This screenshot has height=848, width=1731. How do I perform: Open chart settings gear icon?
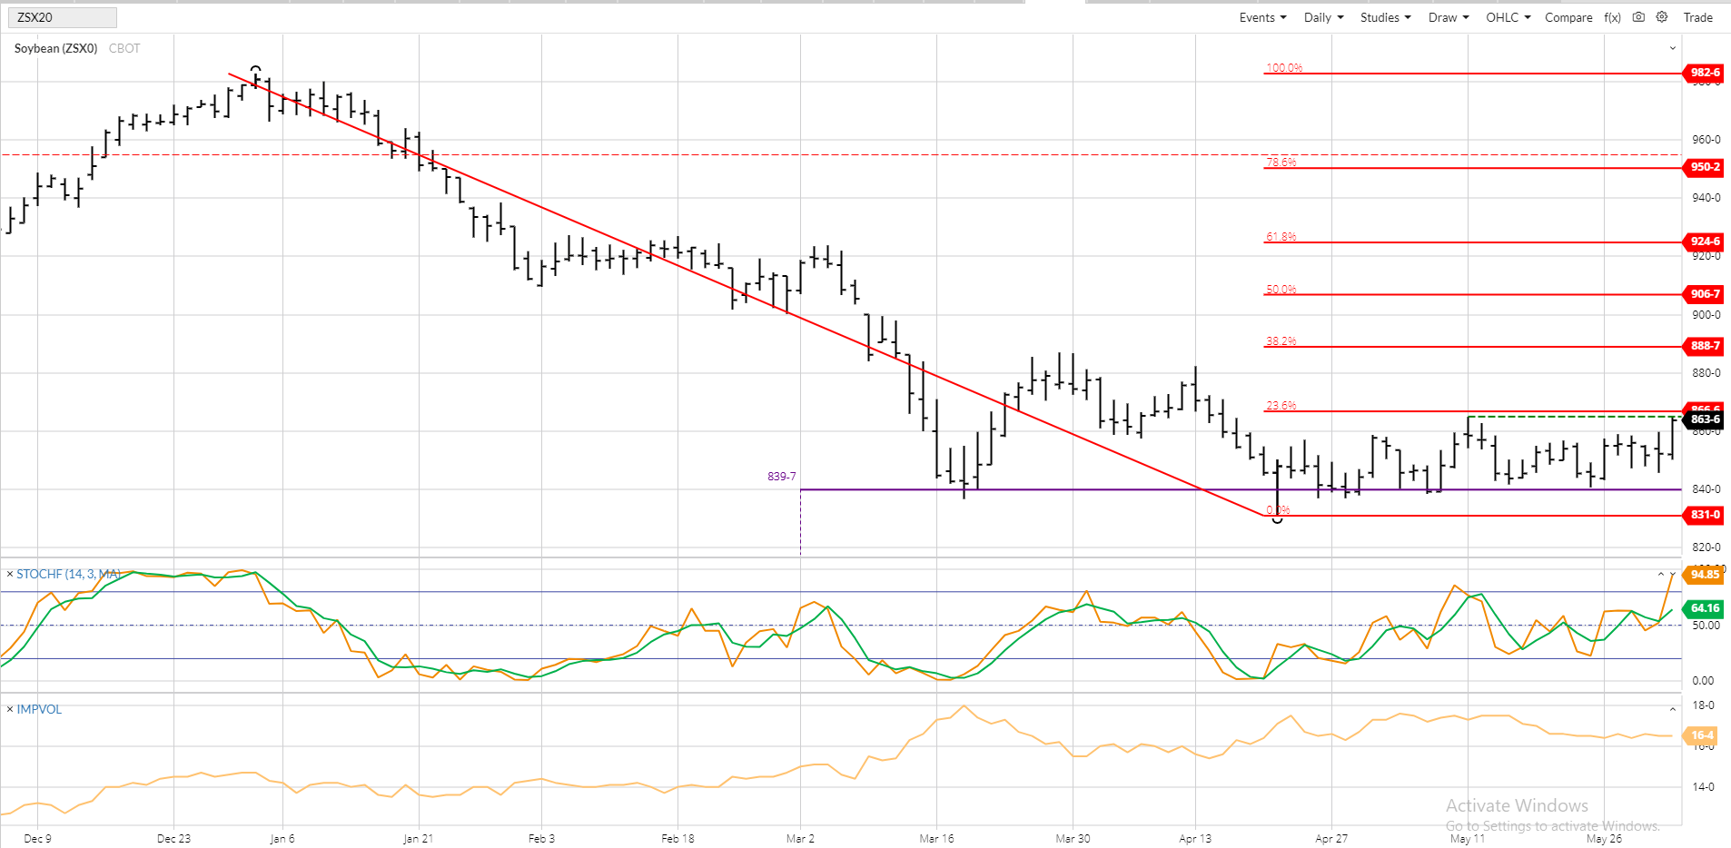coord(1662,17)
